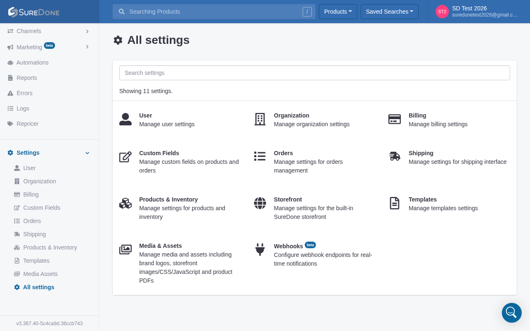Open the Storefront settings card title
The width and height of the screenshot is (530, 331).
288,199
